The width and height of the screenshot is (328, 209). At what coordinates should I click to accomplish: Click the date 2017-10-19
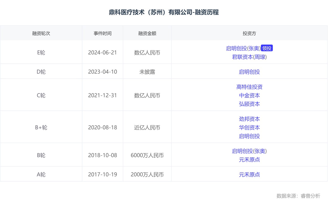coord(102,175)
